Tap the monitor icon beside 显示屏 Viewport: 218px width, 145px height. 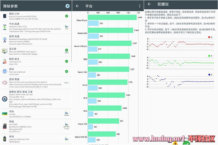coord(5,51)
